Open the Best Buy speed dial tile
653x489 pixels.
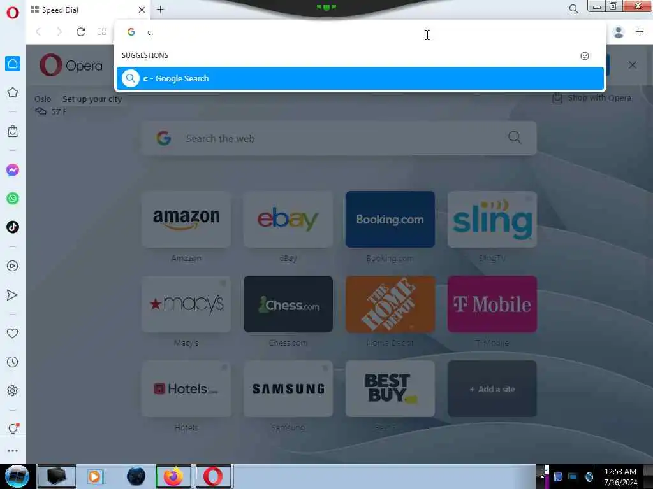pyautogui.click(x=390, y=389)
